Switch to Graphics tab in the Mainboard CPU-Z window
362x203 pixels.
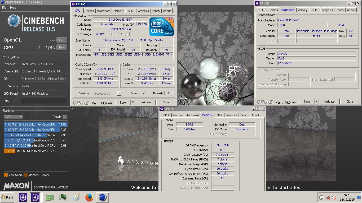coord(327,10)
